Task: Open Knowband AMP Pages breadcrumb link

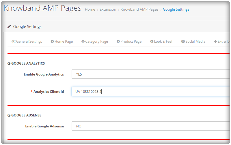Action: point(139,10)
